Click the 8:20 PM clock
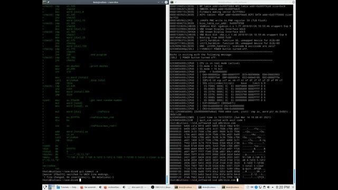The height and width of the screenshot is (190, 338). 283,187
